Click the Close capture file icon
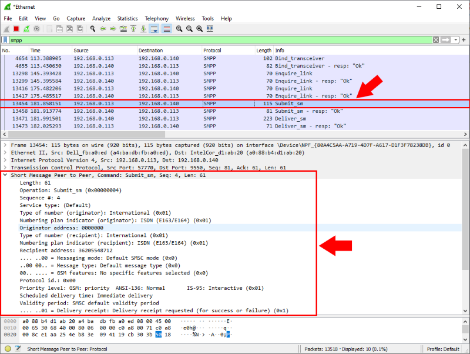Screen dimensions: 470x354 (69, 29)
